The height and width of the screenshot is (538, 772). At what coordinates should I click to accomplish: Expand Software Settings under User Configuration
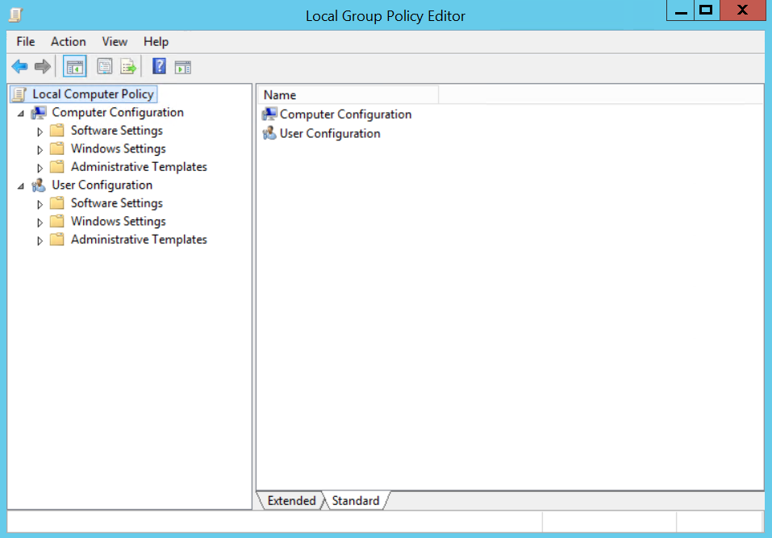[x=40, y=204]
